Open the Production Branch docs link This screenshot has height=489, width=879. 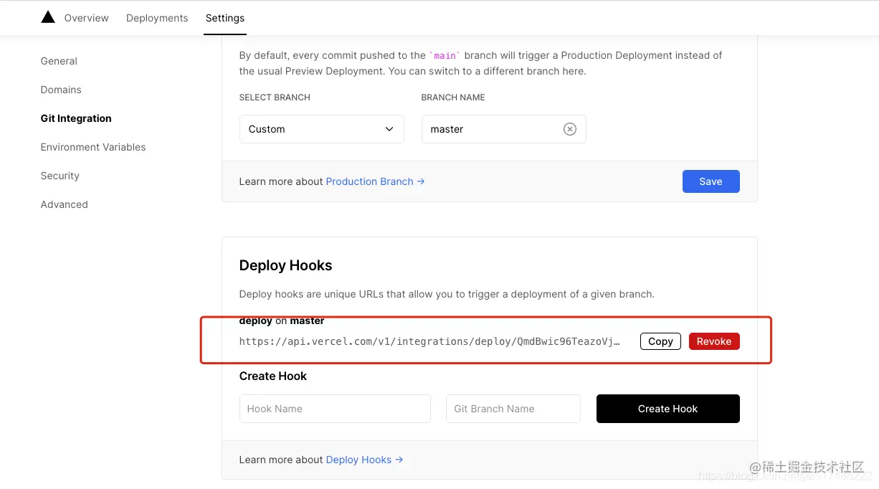[375, 181]
